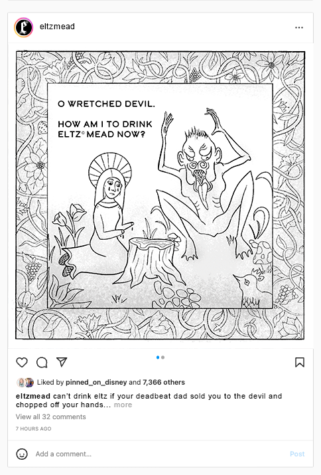Go to second carousel slide dot
This screenshot has height=475, width=321.
click(x=163, y=357)
